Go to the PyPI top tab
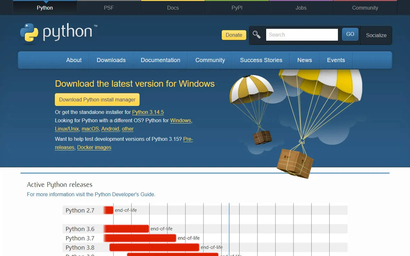 [237, 8]
